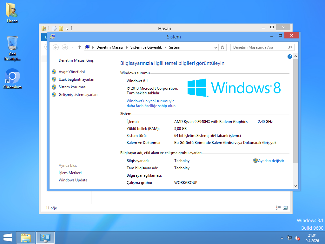Click shield icon beside Aygıt Yöneticisi
325x244 pixels.
tap(54, 72)
